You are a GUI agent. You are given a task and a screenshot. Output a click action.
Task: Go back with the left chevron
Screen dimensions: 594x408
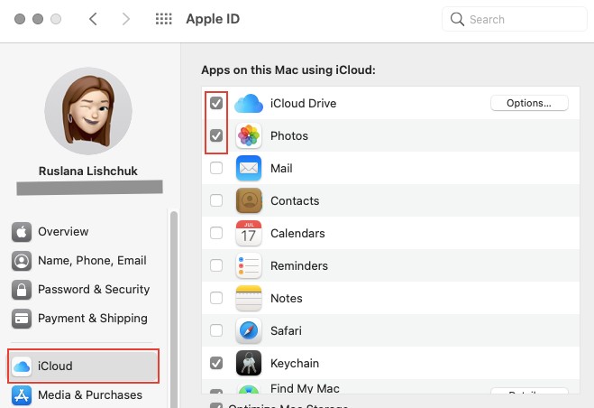click(x=93, y=19)
